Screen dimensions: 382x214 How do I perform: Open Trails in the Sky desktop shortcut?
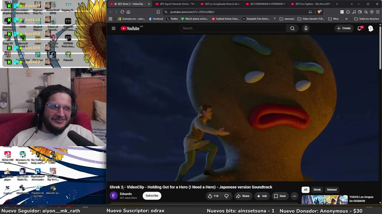click(53, 174)
